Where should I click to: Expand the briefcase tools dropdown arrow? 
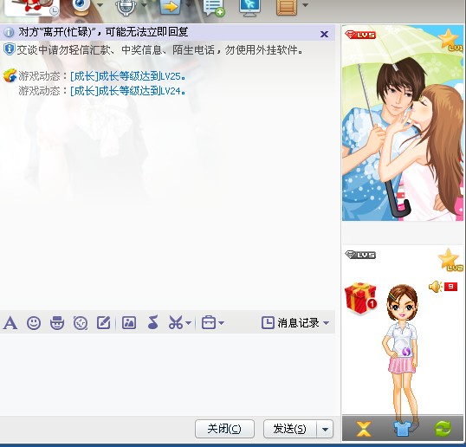point(221,323)
